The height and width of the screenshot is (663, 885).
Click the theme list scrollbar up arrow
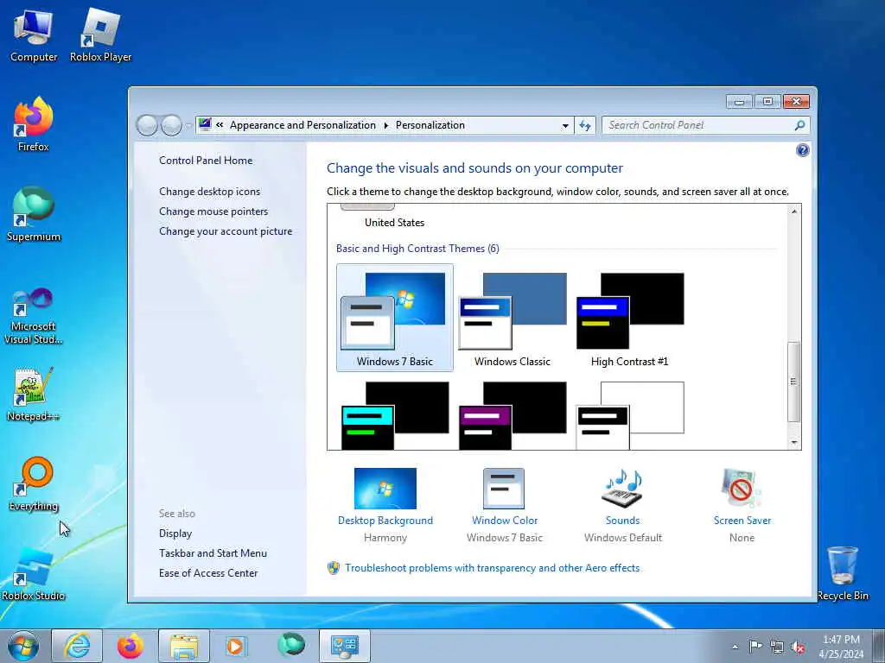[x=793, y=212]
